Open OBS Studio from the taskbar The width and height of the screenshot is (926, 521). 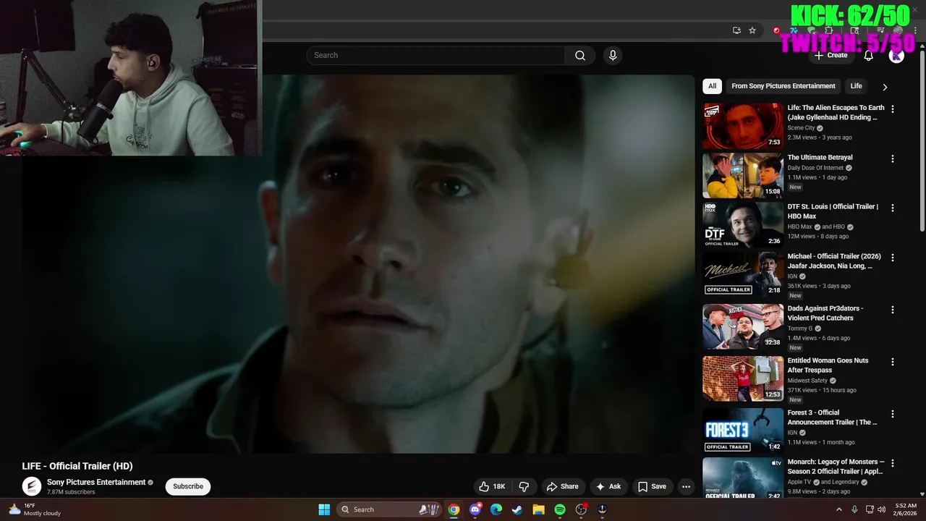(581, 509)
